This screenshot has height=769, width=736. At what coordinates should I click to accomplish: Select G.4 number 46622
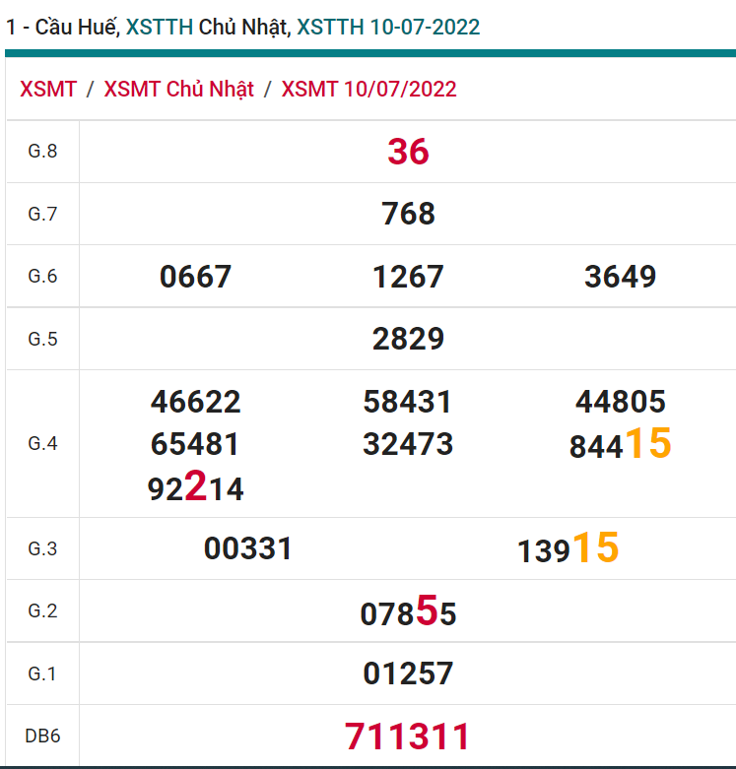(195, 402)
